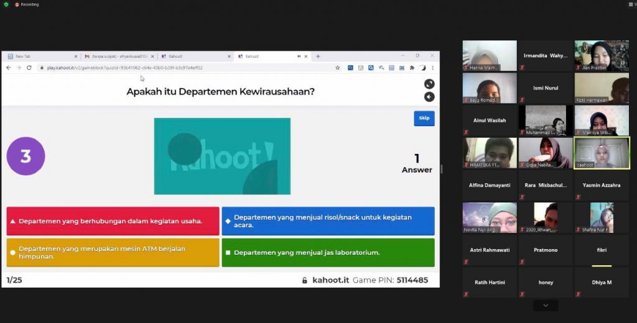
Task: Click the Kahoot fullscreen toggle icon
Action: pyautogui.click(x=429, y=84)
